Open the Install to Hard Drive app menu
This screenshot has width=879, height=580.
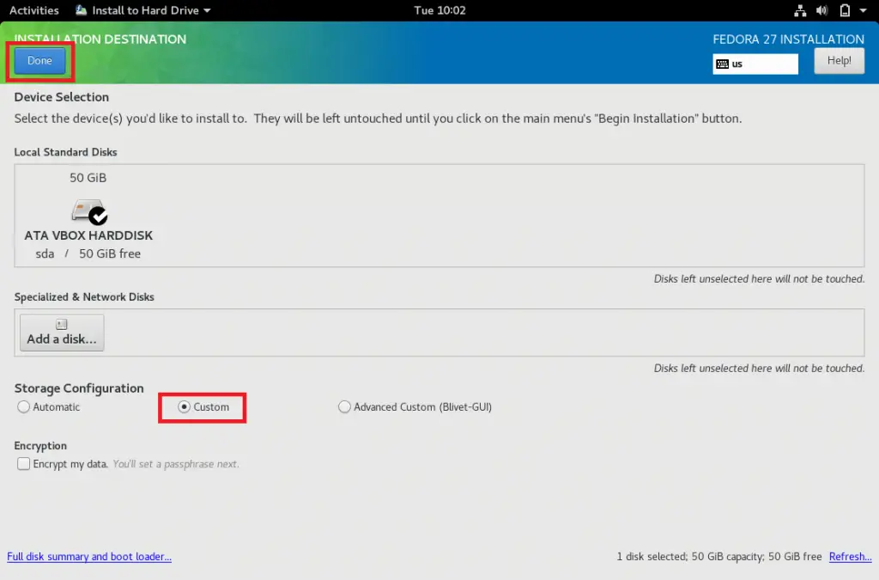tap(143, 10)
